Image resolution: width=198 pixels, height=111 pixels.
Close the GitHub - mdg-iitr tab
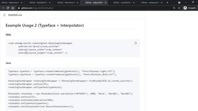coord(105,2)
